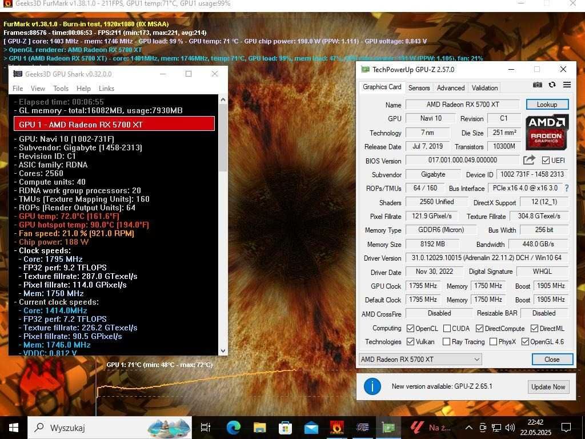Click the Wyszukaj search box
This screenshot has height=439, width=585.
(110, 428)
